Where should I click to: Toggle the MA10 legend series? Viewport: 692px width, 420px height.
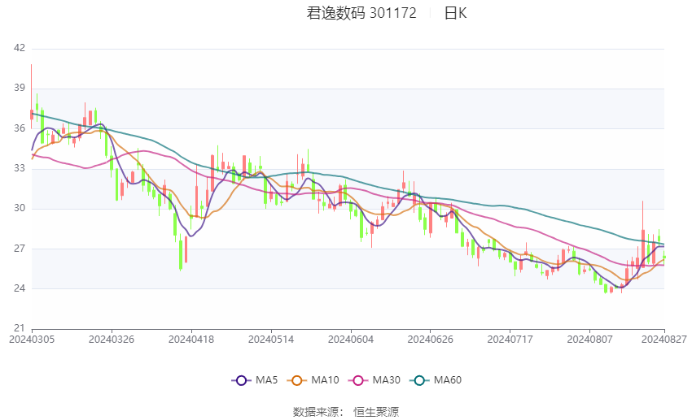(x=313, y=380)
